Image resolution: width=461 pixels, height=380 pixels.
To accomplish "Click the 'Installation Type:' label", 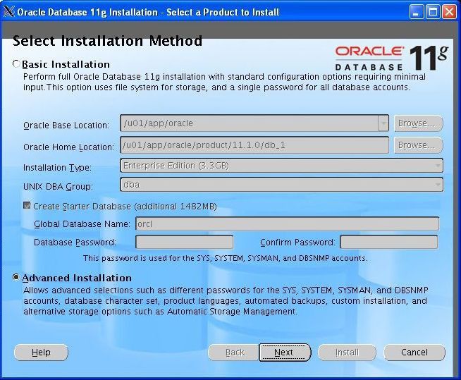I will [x=57, y=168].
